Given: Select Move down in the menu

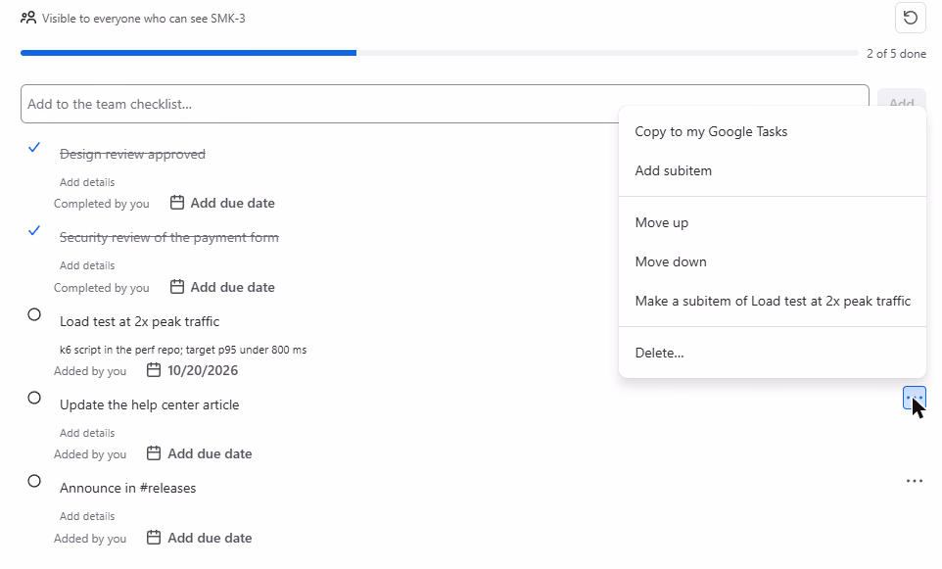Looking at the screenshot, I should [772, 261].
